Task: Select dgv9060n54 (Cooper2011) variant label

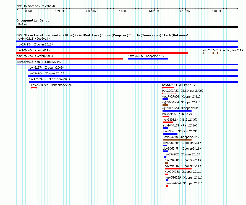Action: point(181,102)
